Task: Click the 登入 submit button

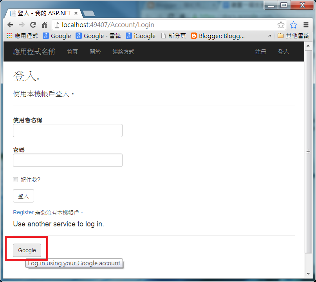Action: (23, 196)
